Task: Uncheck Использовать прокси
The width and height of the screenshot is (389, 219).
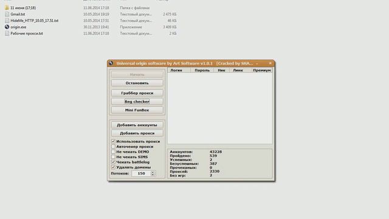Action: point(114,141)
